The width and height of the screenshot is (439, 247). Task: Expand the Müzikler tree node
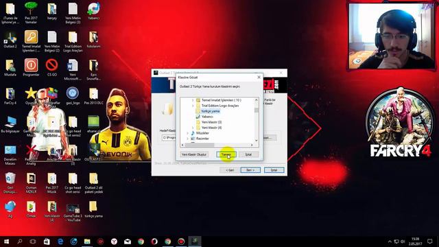coord(187,133)
